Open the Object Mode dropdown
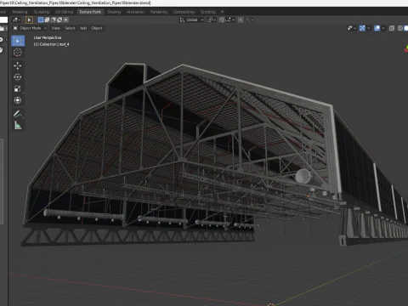The width and height of the screenshot is (408, 306). (30, 28)
